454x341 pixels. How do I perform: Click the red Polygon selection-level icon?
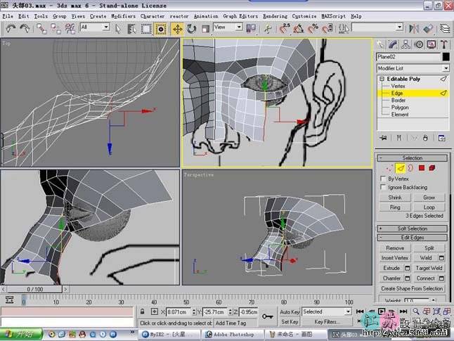click(x=422, y=168)
